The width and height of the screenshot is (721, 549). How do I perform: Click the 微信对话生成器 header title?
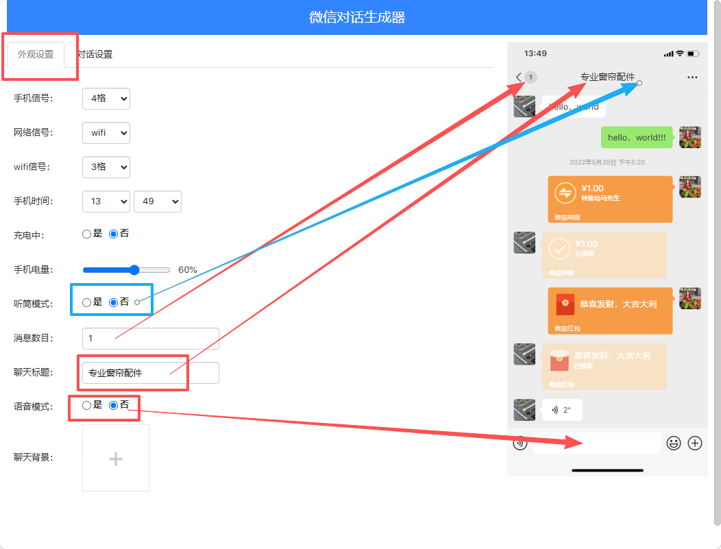tap(357, 17)
